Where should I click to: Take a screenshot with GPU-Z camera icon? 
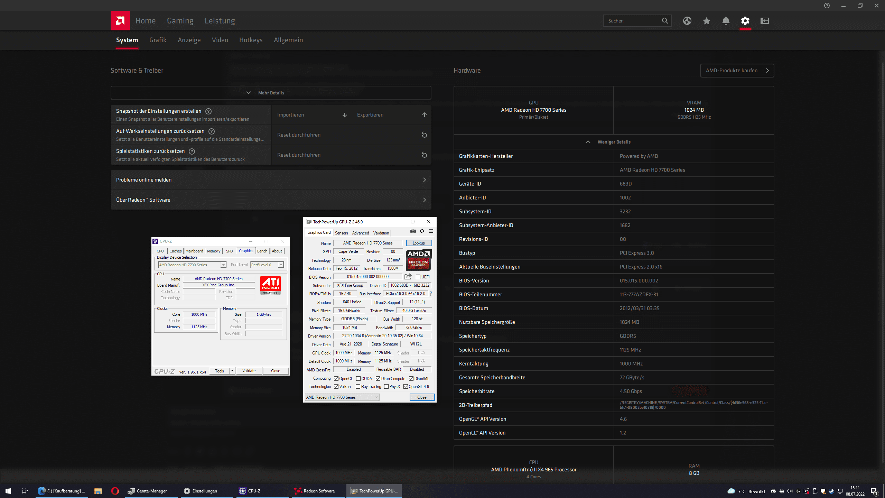click(x=413, y=231)
